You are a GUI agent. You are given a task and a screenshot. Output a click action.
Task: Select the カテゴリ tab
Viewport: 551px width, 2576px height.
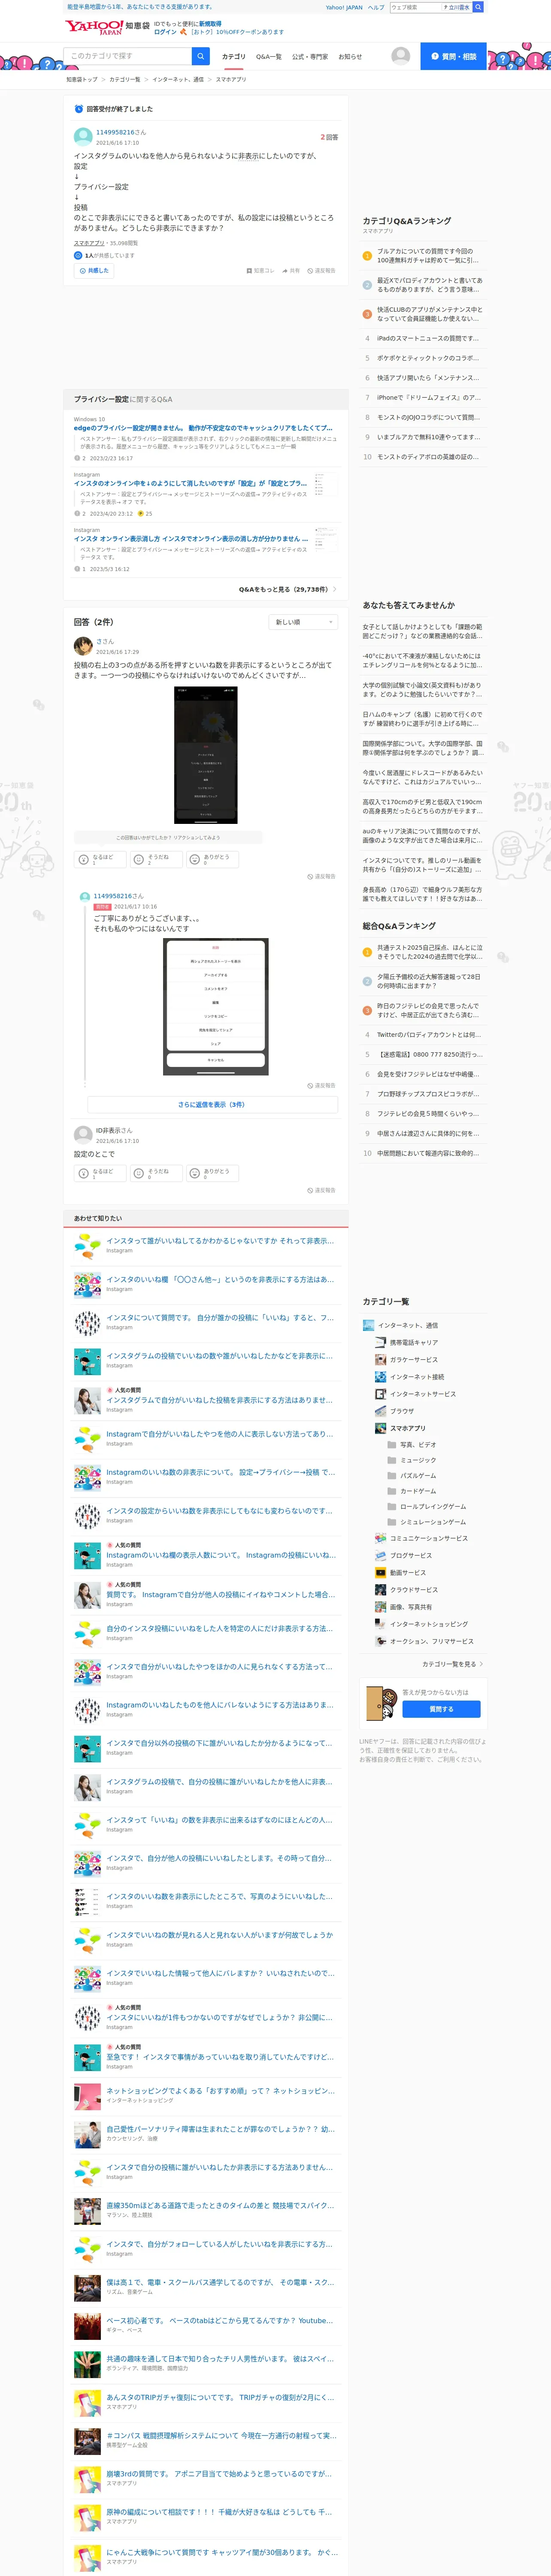point(234,57)
